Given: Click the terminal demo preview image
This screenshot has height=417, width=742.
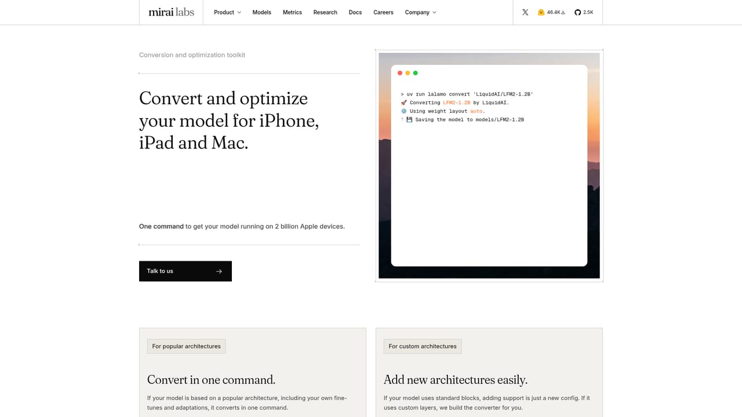Looking at the screenshot, I should point(489,166).
